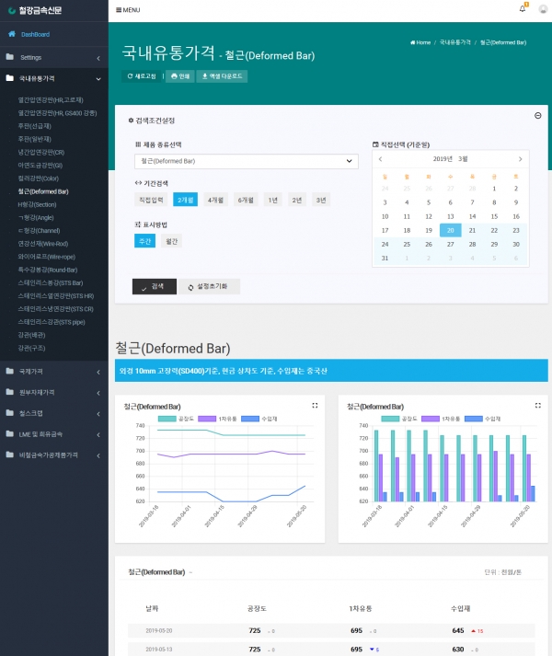The image size is (552, 656).
Task: Expand the Settings sidebar menu
Action: click(x=54, y=57)
